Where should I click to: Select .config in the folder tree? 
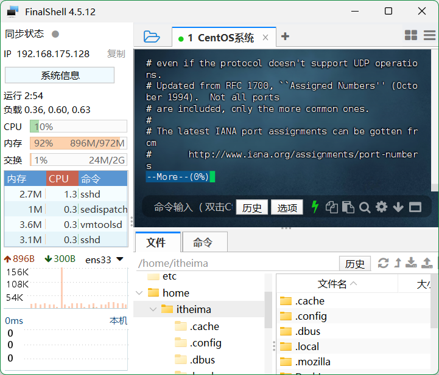coord(206,343)
